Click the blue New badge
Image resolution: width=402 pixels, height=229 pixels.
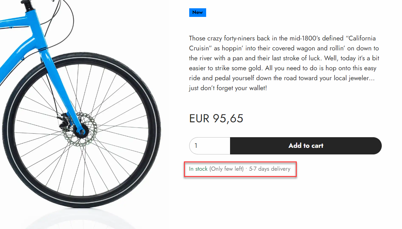(198, 13)
